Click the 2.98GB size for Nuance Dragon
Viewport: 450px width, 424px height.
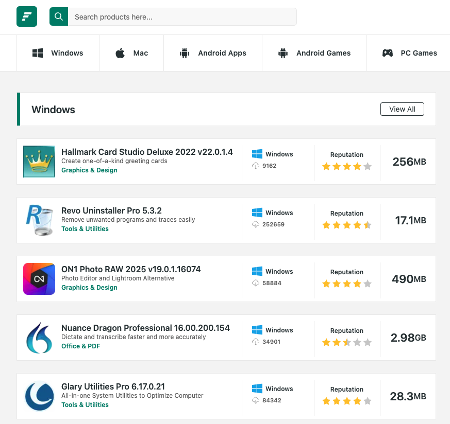(x=408, y=338)
